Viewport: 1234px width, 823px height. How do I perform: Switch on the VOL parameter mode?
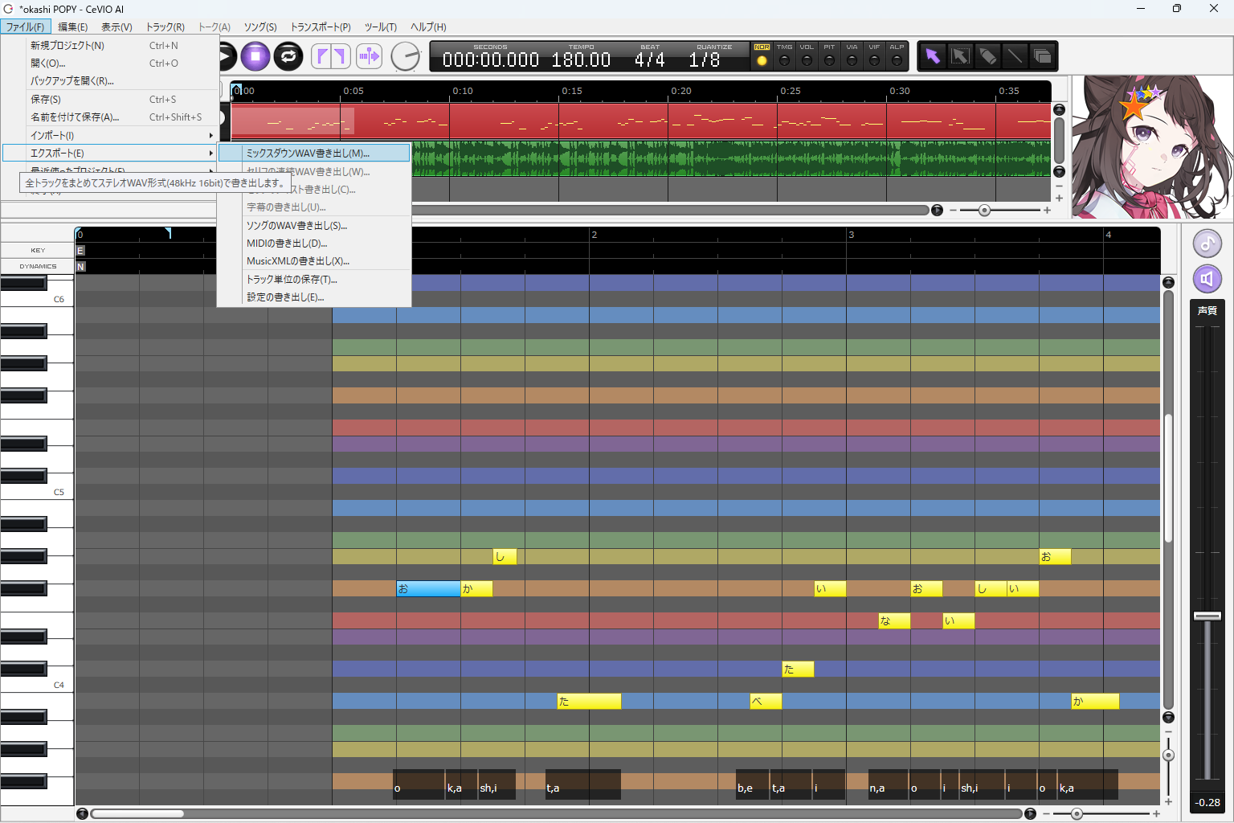click(807, 60)
